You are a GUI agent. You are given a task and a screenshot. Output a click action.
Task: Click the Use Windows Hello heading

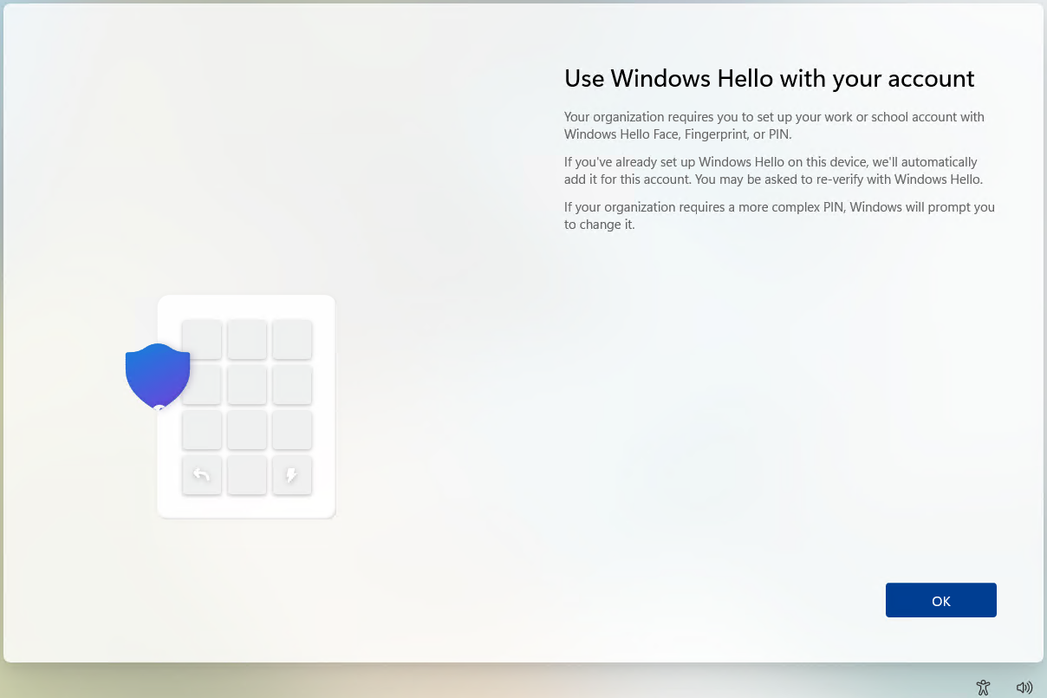coord(769,78)
